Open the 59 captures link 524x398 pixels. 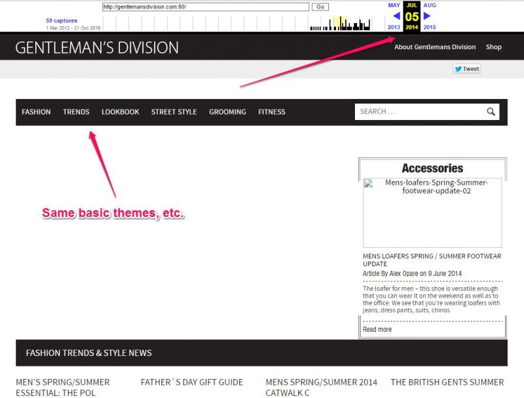[x=62, y=21]
